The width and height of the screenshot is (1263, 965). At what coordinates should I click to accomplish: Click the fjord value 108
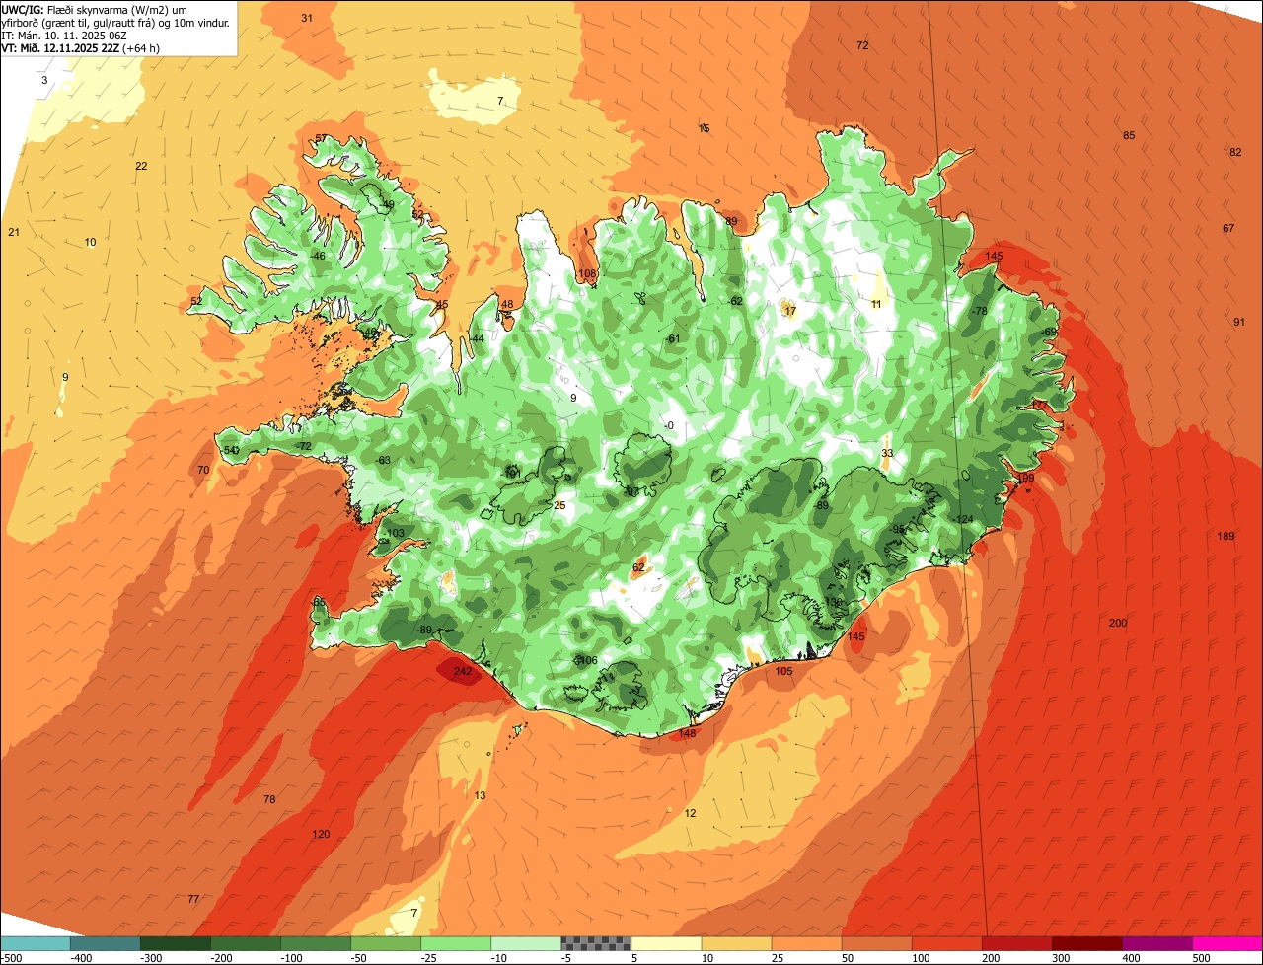587,273
